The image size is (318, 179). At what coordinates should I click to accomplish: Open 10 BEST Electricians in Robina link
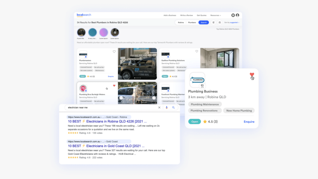pos(107,121)
